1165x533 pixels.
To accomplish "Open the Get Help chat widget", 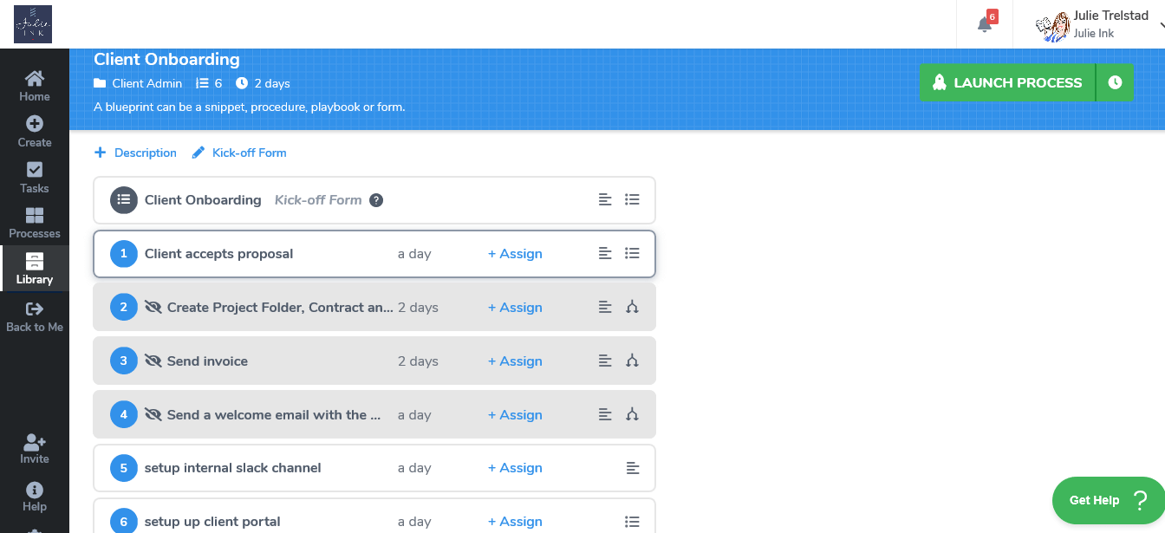I will pos(1107,500).
